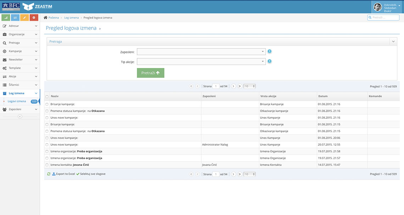Open the Akcije sidebar menu

point(20,76)
